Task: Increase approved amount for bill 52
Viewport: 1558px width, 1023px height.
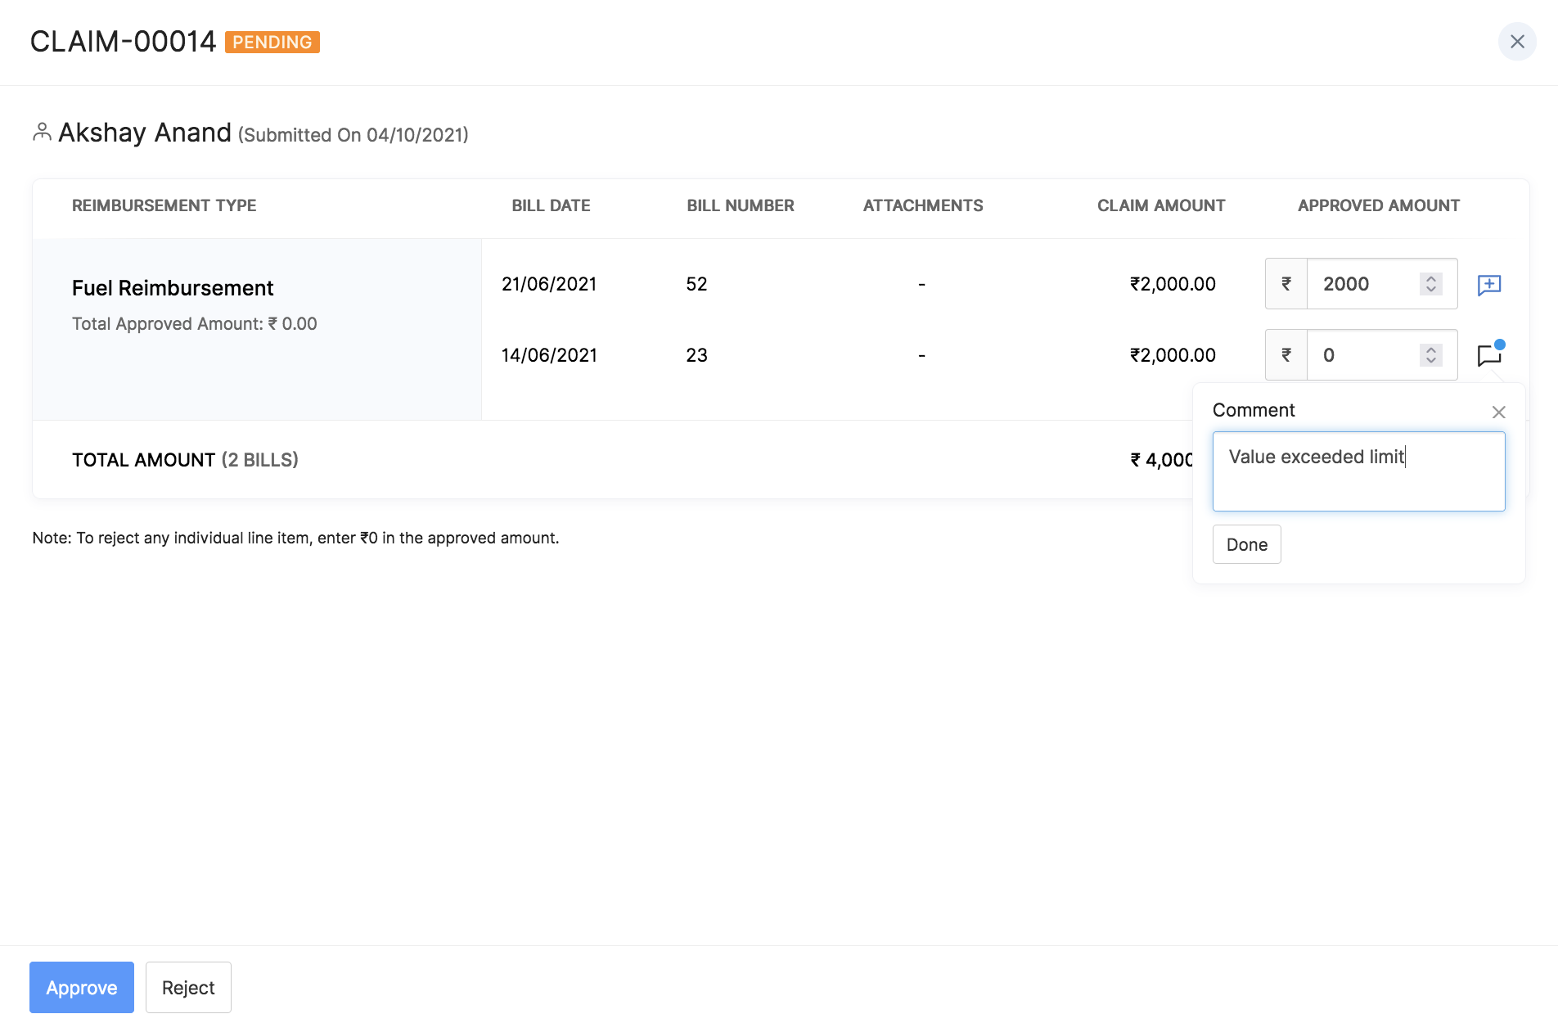Action: point(1430,279)
